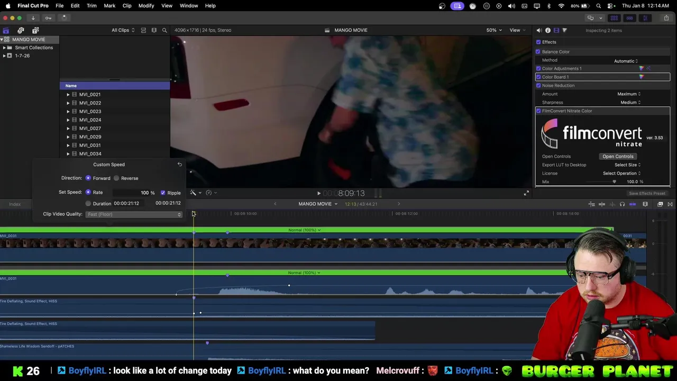
Task: Select the Duration radio button
Action: coord(88,204)
